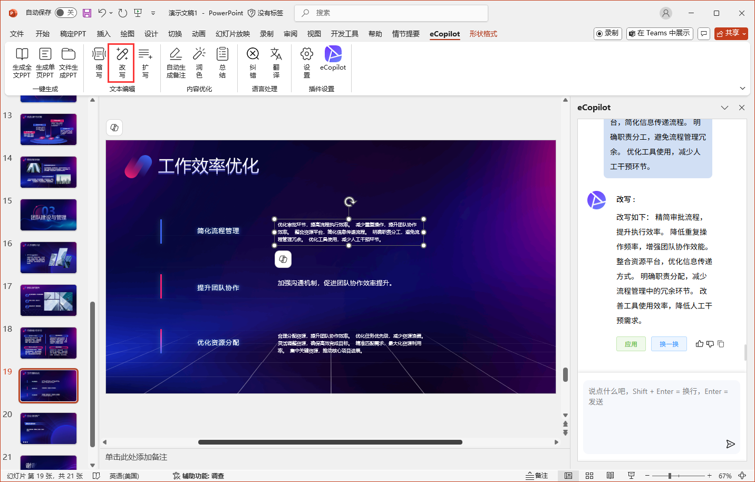Click the 自动生成备注 notes icon
This screenshot has height=482, width=755.
click(x=175, y=63)
